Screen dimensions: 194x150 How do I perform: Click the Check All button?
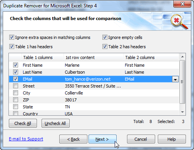(23, 123)
